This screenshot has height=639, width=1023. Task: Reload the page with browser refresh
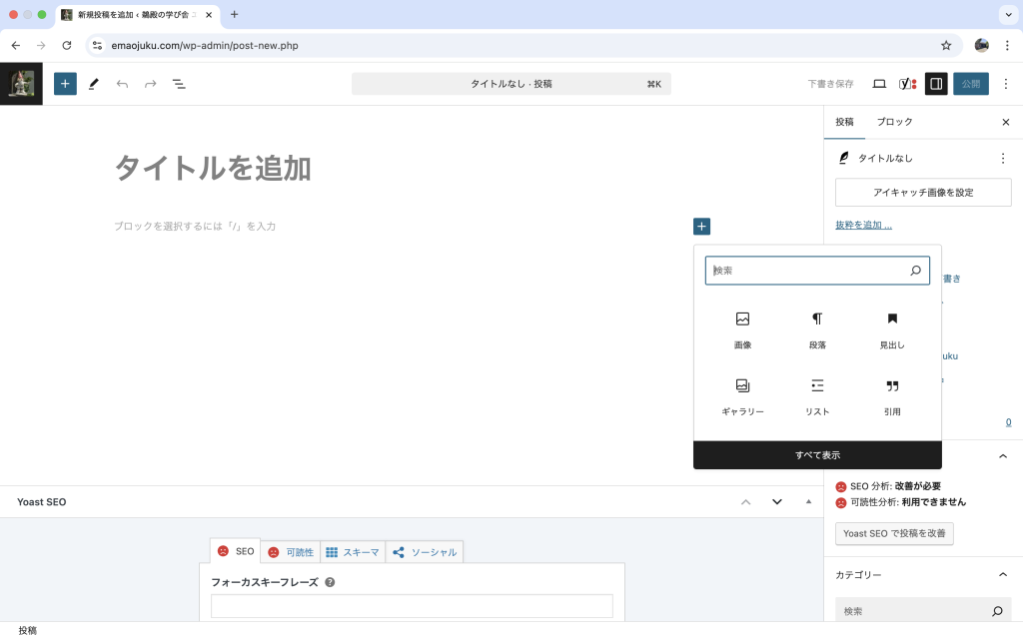[67, 45]
